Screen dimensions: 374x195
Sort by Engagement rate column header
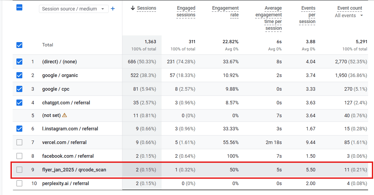225,12
